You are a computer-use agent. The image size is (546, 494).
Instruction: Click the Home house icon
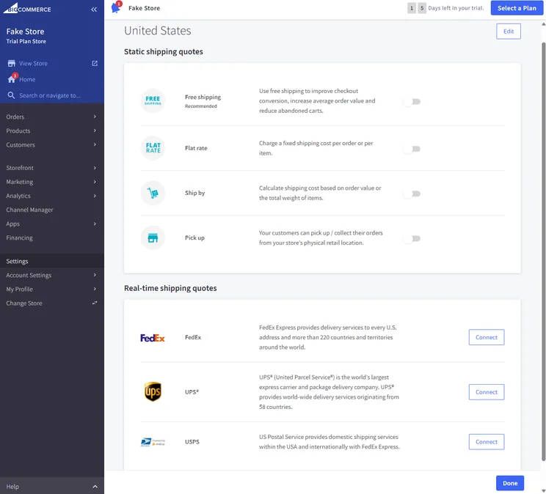(x=12, y=79)
